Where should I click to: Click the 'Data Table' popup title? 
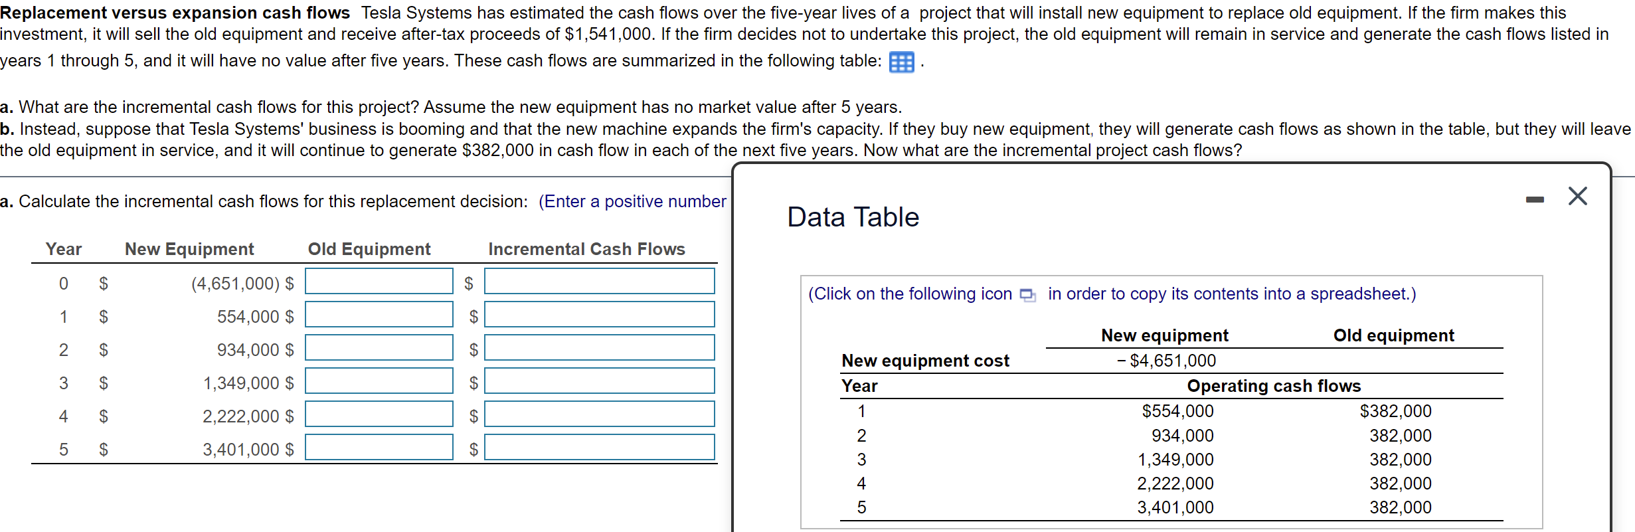point(853,217)
